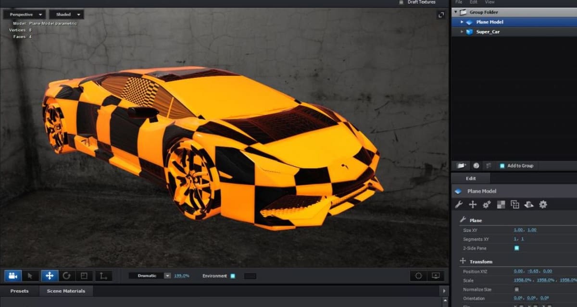The height and width of the screenshot is (307, 577).
Task: Expand the Plane Model tree arrow
Action: pyautogui.click(x=462, y=22)
